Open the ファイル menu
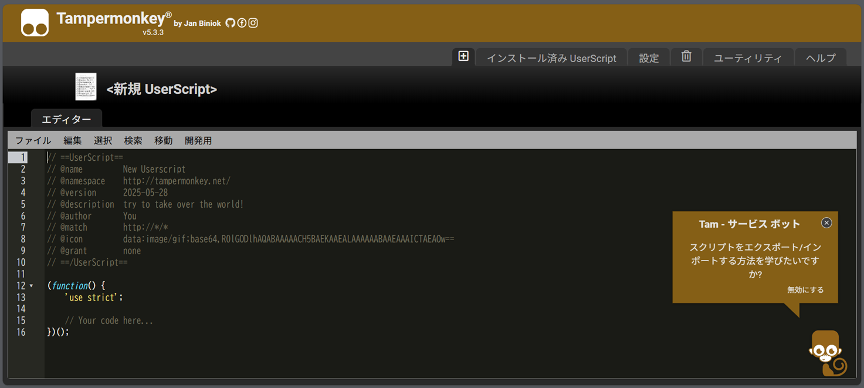864x388 pixels. 33,140
